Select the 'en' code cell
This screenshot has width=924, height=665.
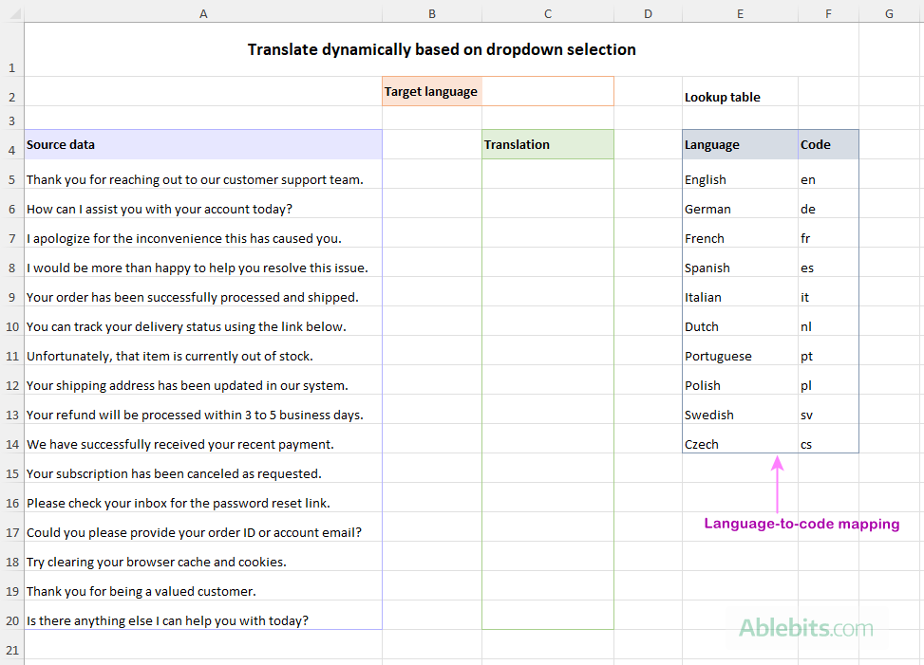pyautogui.click(x=828, y=175)
